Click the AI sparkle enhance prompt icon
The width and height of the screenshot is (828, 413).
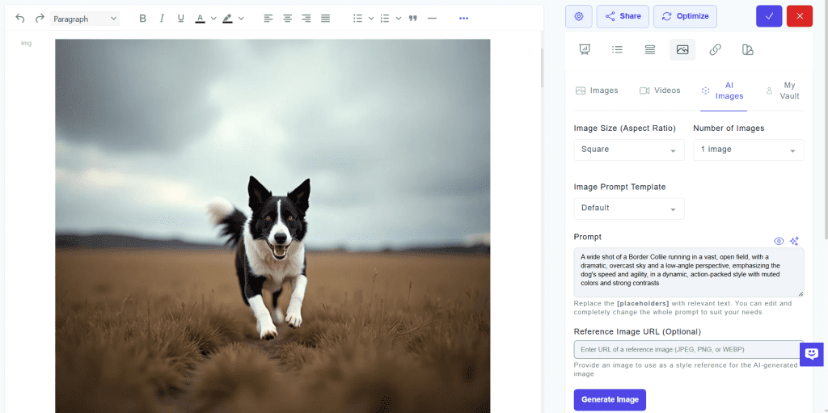794,241
